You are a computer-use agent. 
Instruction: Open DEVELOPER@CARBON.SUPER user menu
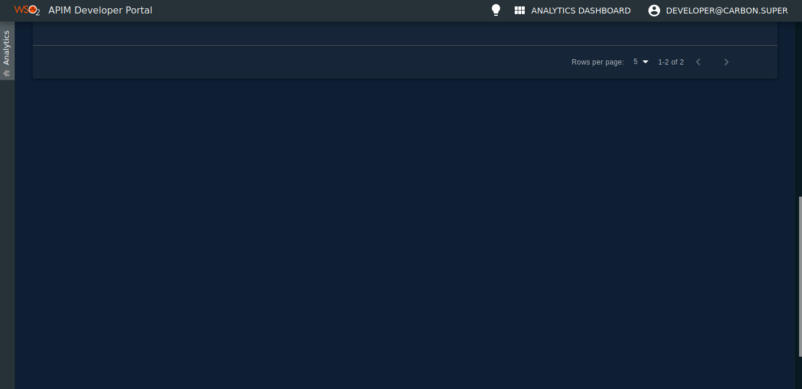pos(727,11)
